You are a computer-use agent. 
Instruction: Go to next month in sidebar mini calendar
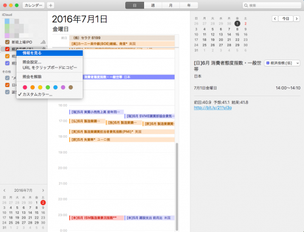click(43, 191)
